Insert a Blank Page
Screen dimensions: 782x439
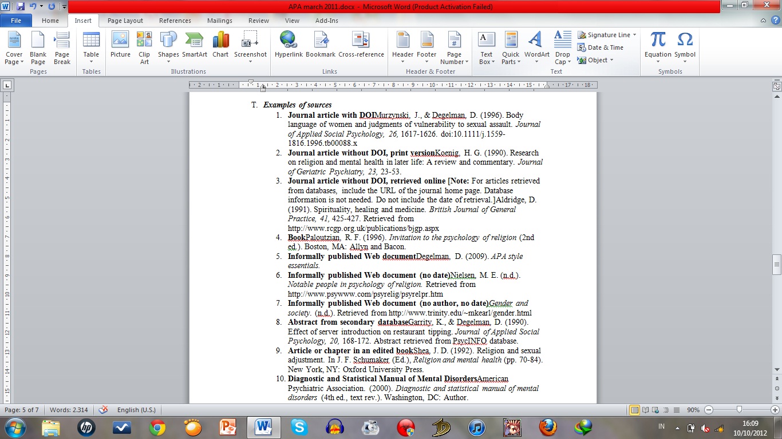coord(38,48)
